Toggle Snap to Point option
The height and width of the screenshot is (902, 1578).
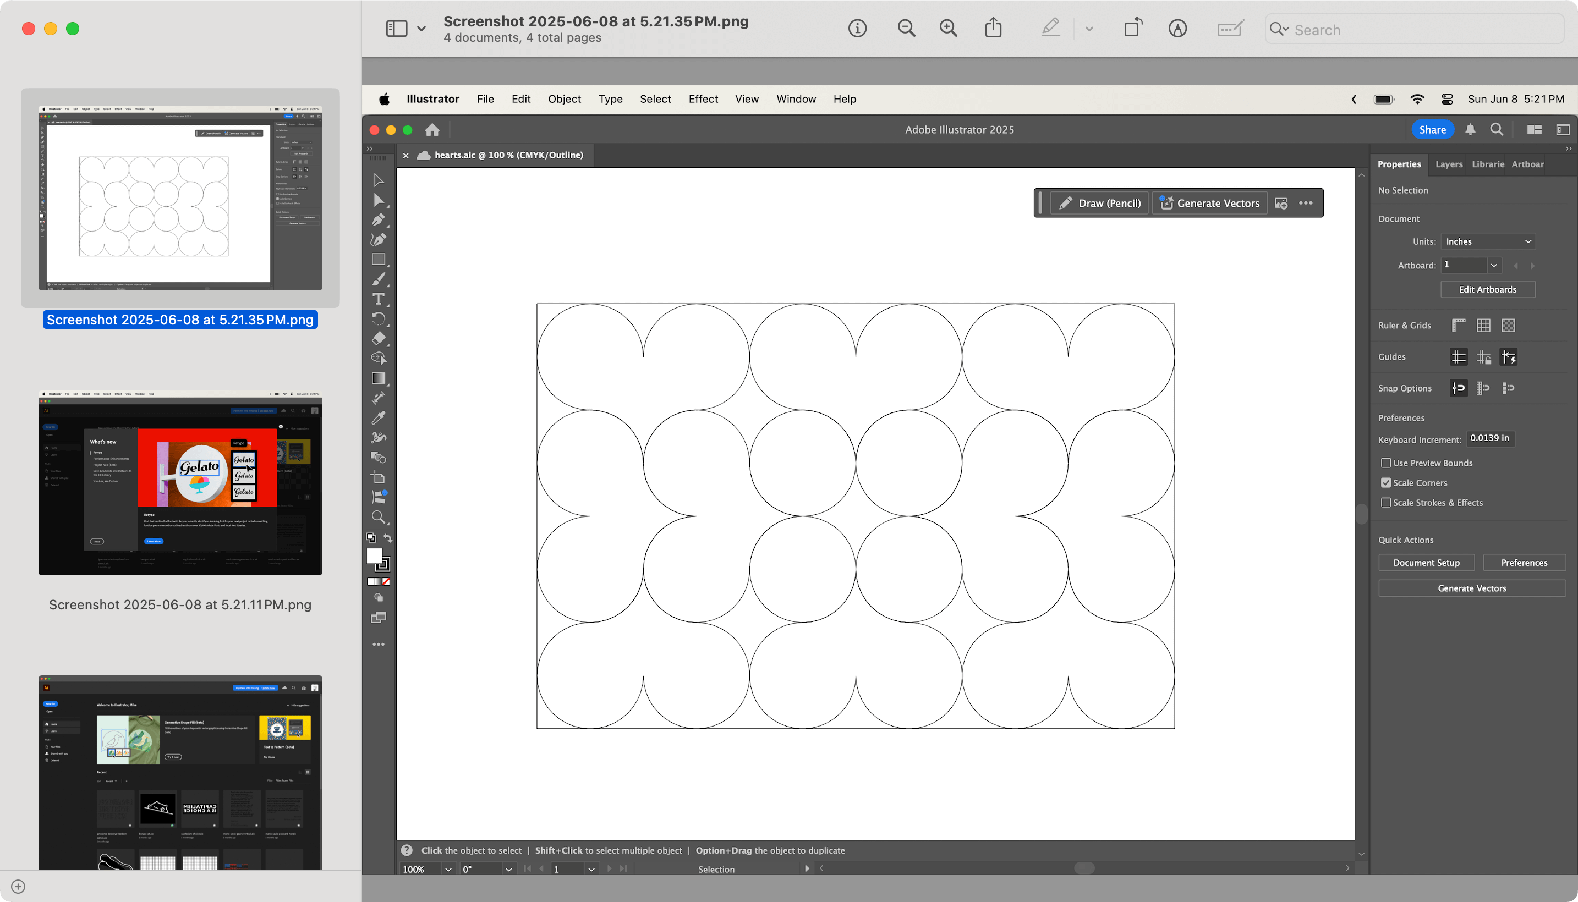[x=1459, y=388]
